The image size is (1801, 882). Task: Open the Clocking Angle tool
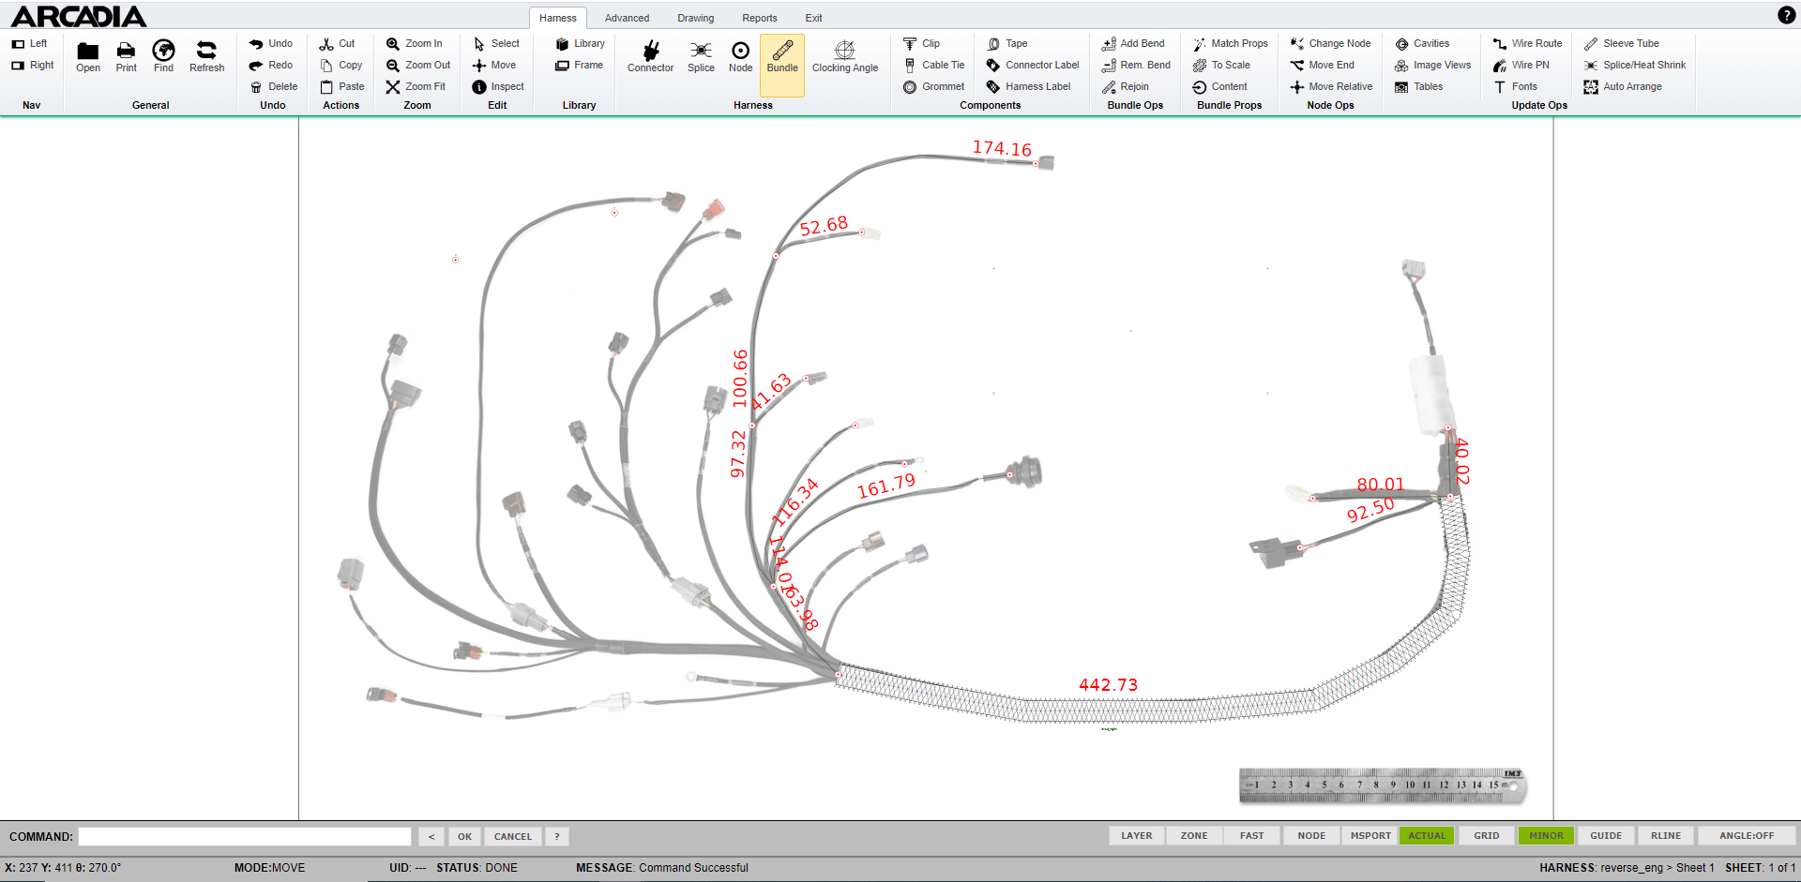(844, 52)
